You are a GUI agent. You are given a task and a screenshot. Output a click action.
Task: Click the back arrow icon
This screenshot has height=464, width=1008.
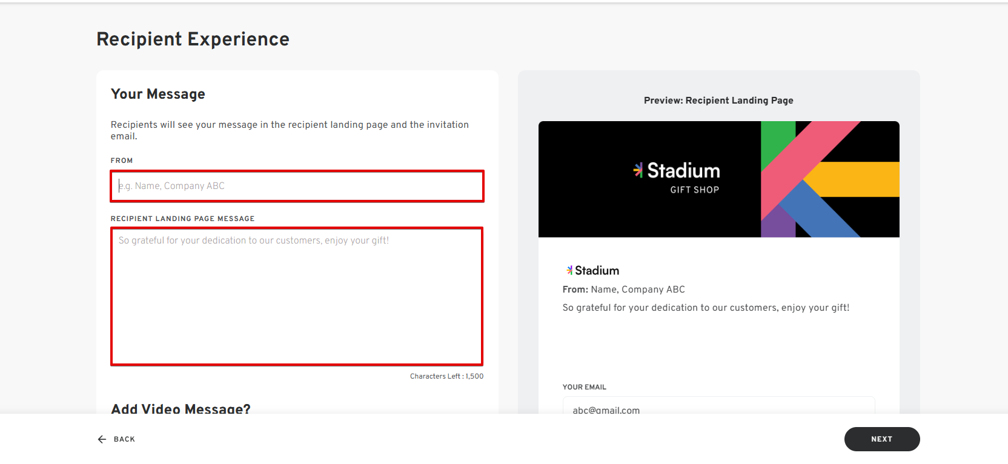tap(102, 439)
